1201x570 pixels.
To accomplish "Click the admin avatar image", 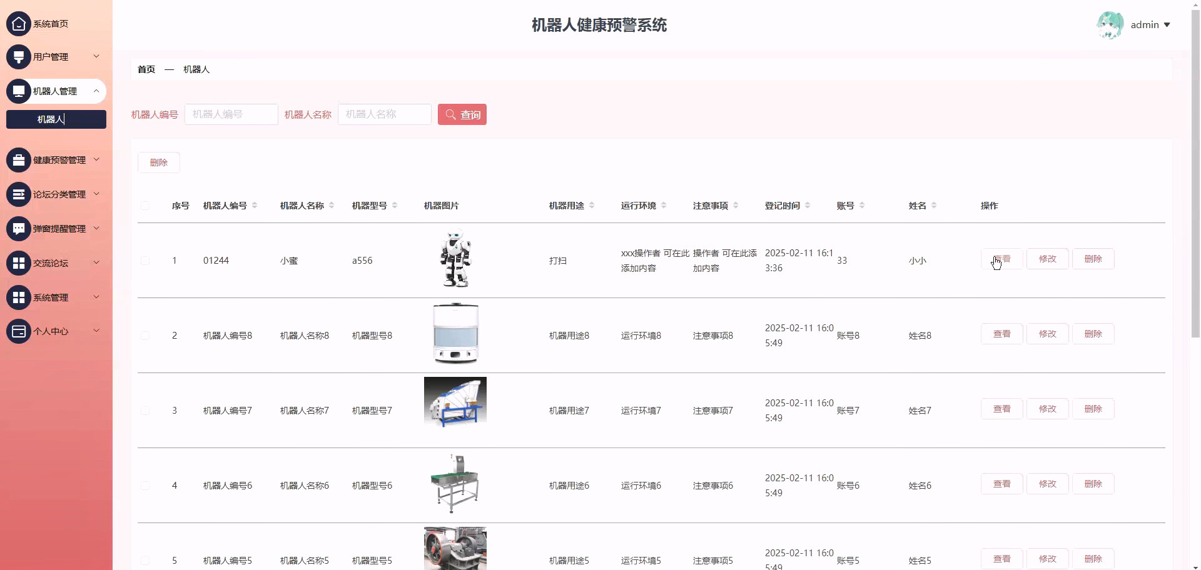I will click(x=1110, y=25).
